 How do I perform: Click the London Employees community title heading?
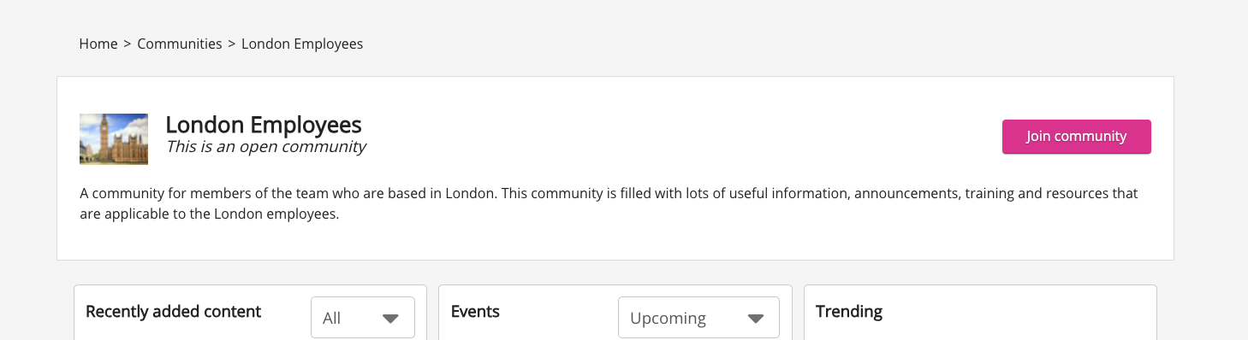264,125
